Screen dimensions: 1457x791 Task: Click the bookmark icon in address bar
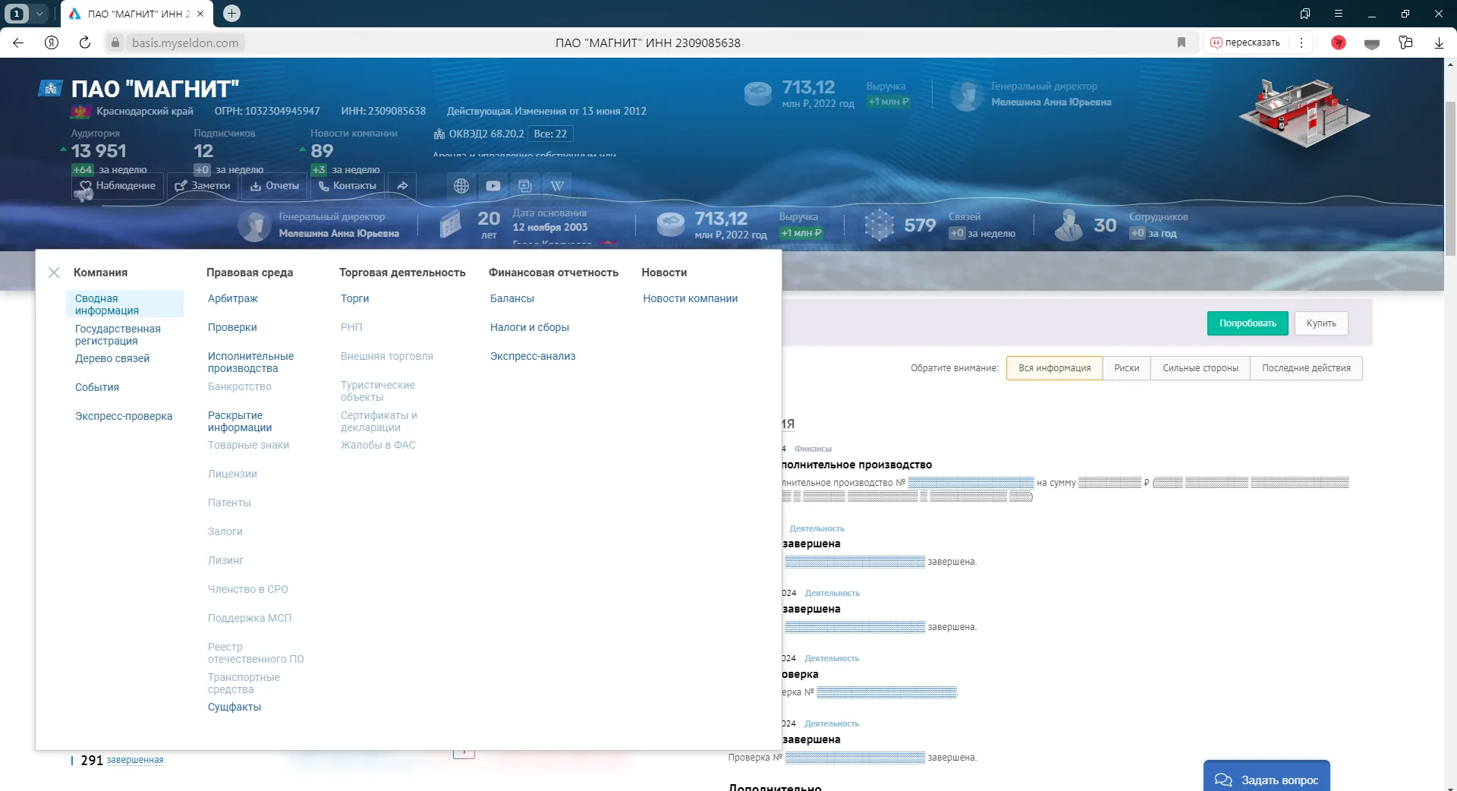[x=1182, y=43]
